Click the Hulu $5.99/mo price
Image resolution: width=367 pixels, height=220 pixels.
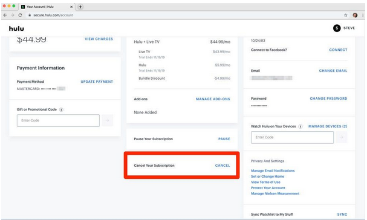222,65
